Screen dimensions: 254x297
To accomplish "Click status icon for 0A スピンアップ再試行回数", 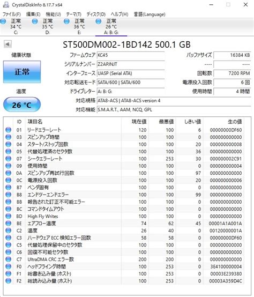I will point(9,173).
